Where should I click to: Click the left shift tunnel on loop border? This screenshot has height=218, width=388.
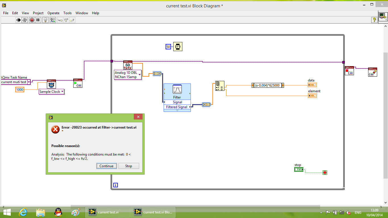(x=112, y=61)
